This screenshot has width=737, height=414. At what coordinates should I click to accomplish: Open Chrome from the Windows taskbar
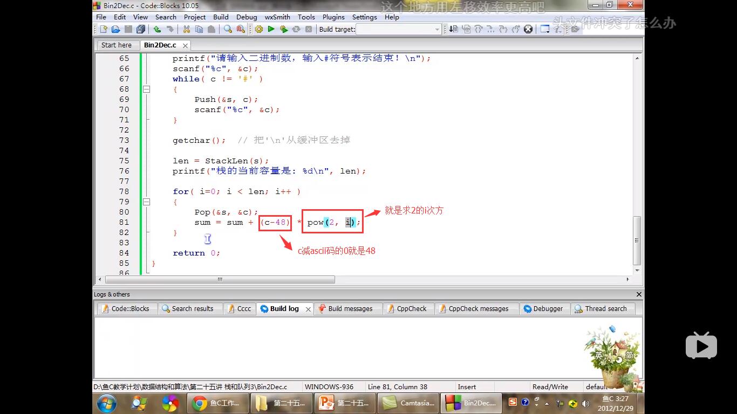(x=217, y=403)
